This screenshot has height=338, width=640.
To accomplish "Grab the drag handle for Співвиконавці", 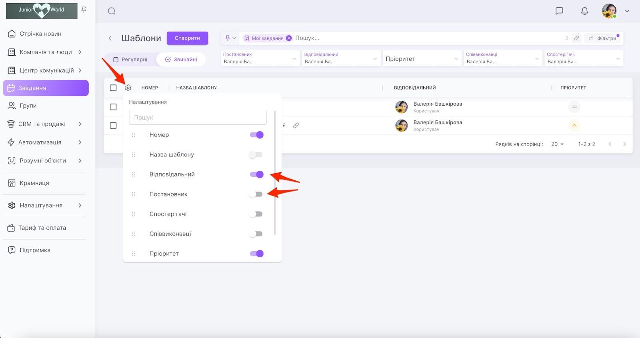I will [134, 234].
